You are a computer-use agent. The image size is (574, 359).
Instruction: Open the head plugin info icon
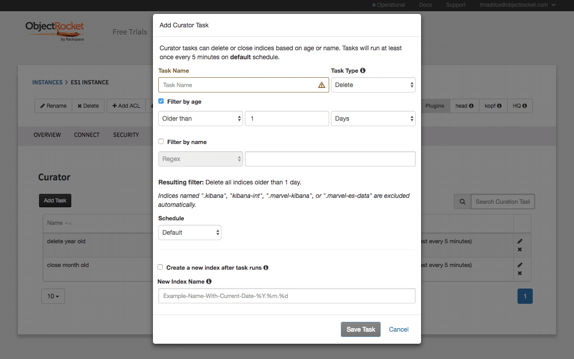tap(472, 105)
